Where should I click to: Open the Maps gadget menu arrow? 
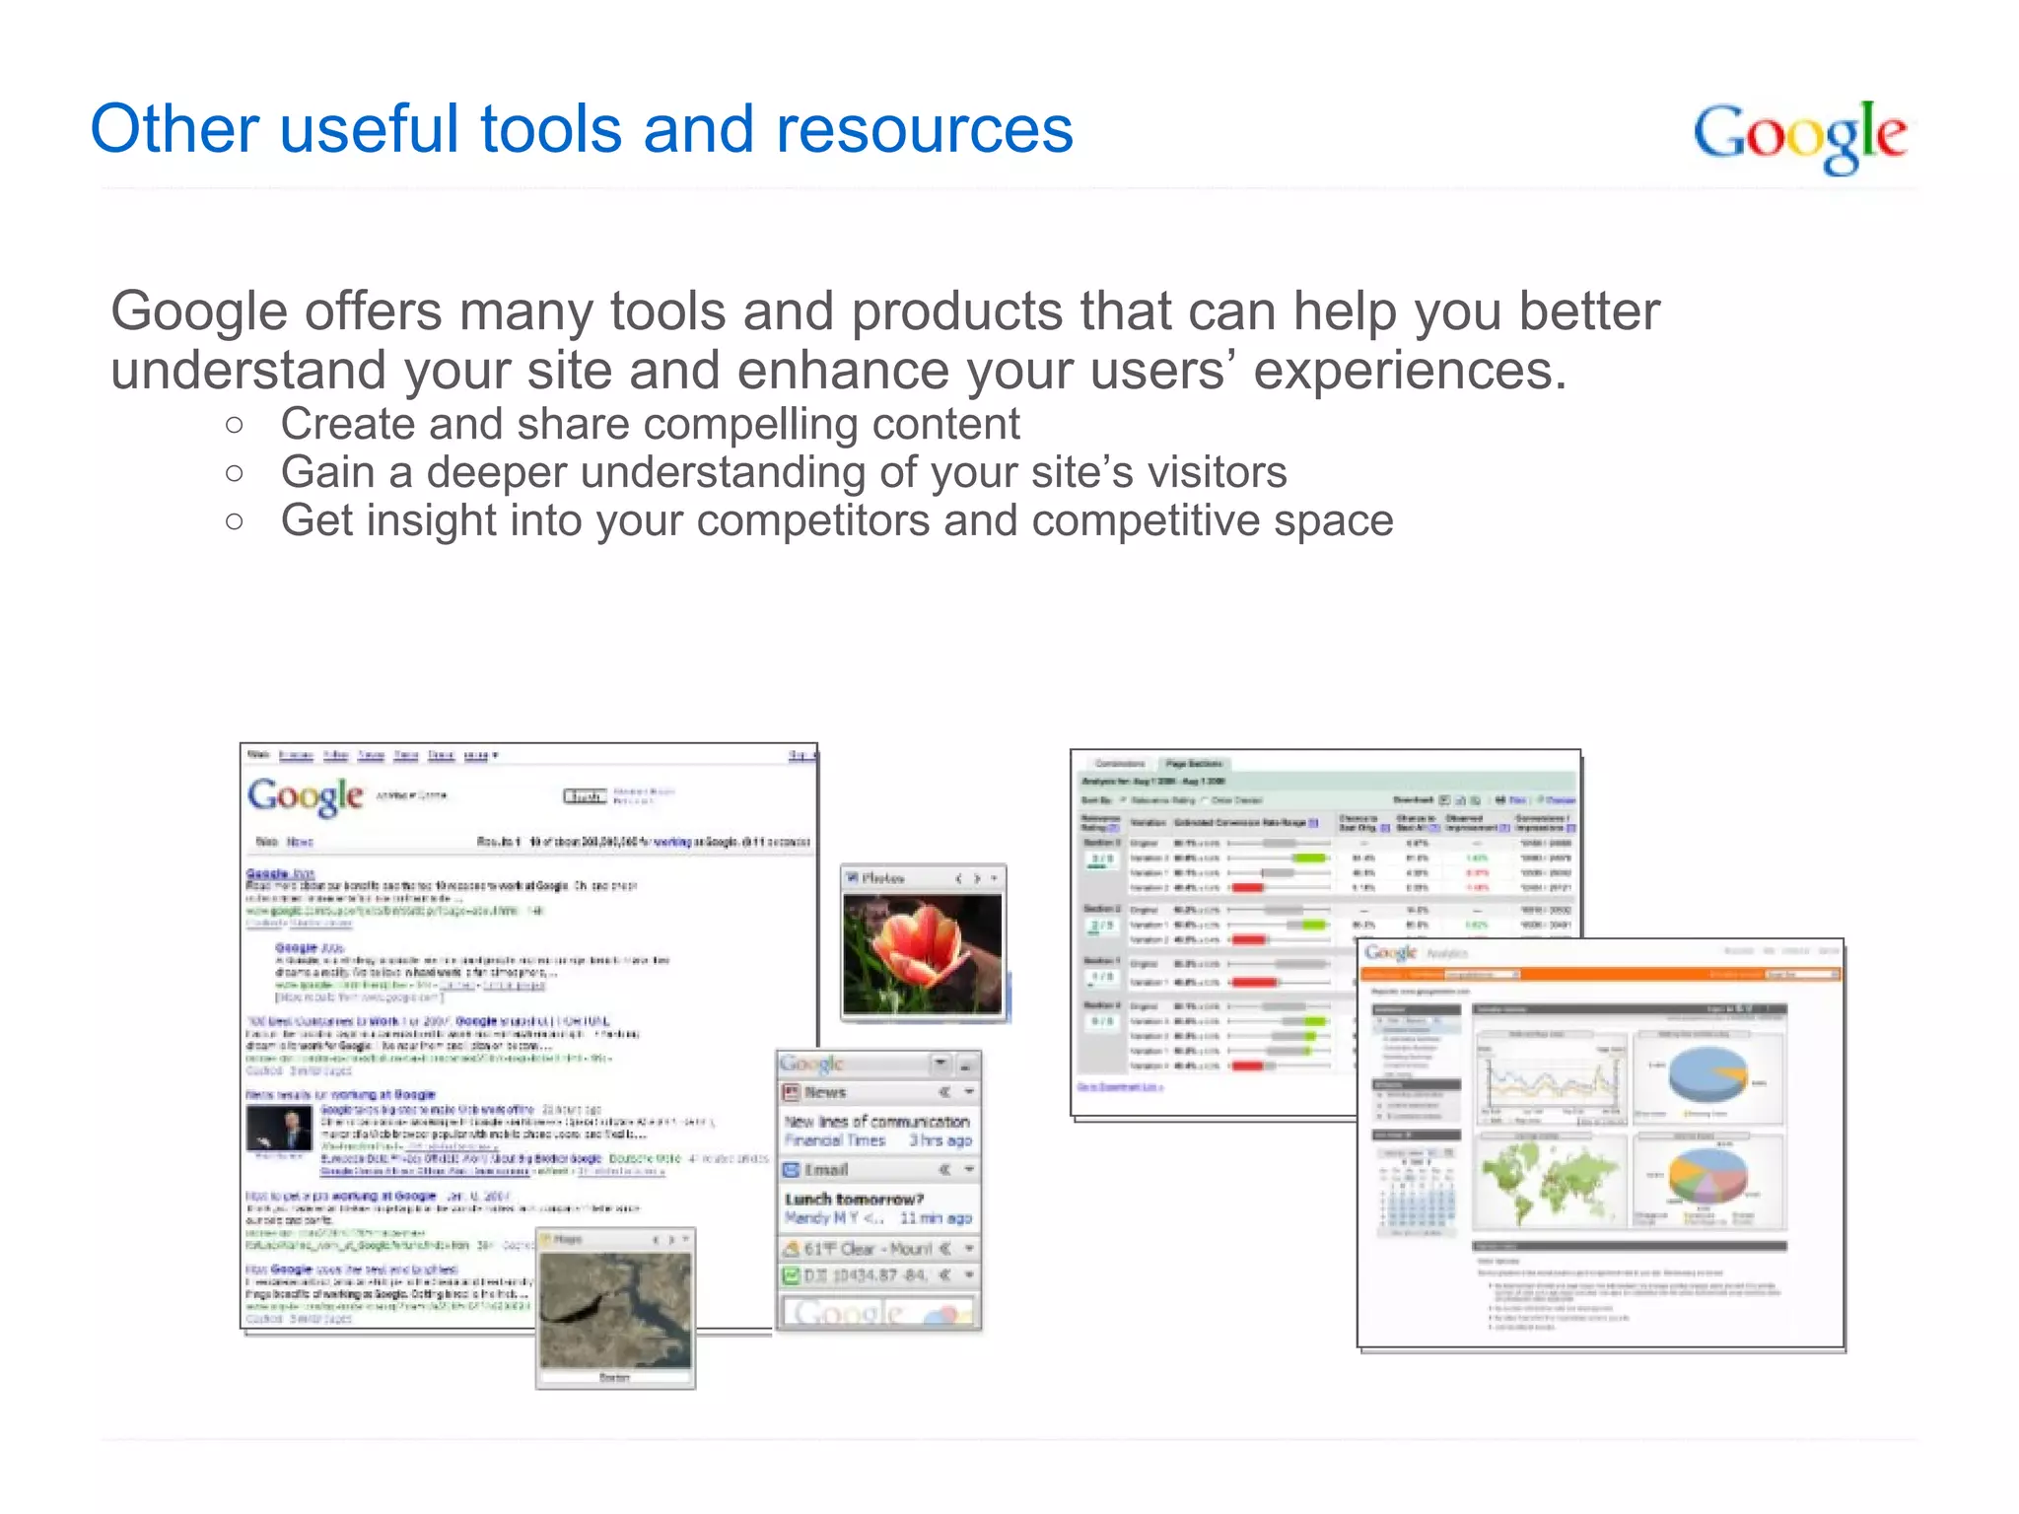click(687, 1239)
